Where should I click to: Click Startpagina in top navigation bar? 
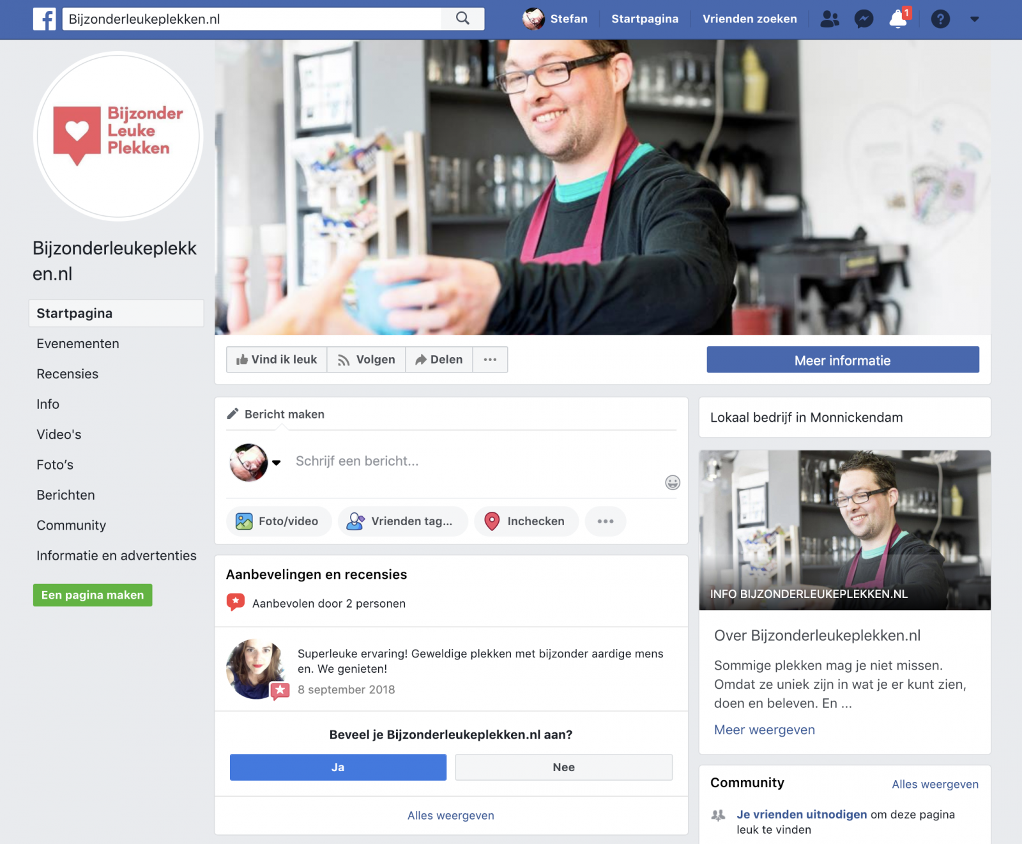(x=645, y=19)
